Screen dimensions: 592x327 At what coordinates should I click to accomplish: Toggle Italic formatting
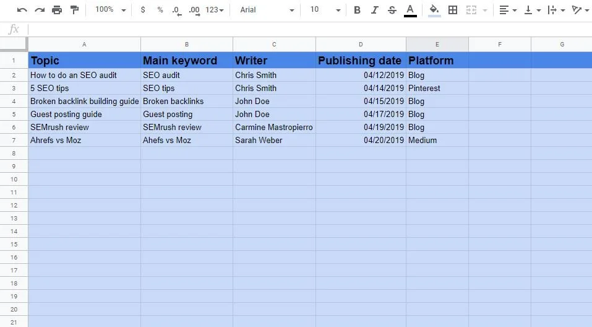374,10
